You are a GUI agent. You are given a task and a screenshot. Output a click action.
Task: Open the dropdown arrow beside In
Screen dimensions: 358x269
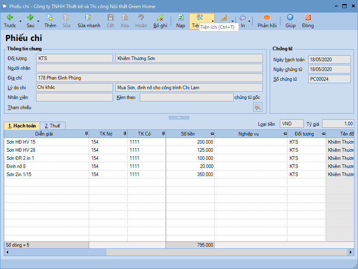click(249, 21)
